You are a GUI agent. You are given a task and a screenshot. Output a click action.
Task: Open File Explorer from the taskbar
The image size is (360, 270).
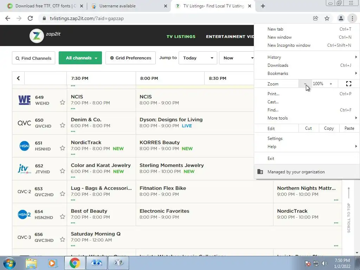(31, 263)
